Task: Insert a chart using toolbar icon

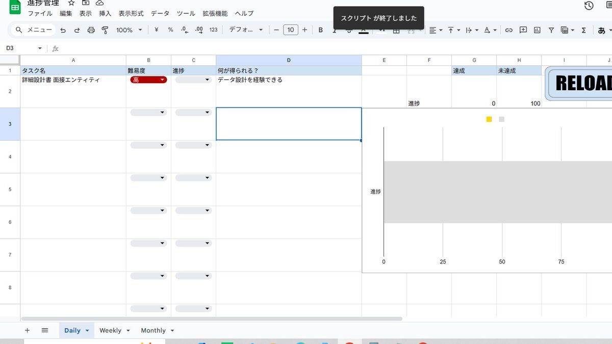Action: pyautogui.click(x=537, y=30)
